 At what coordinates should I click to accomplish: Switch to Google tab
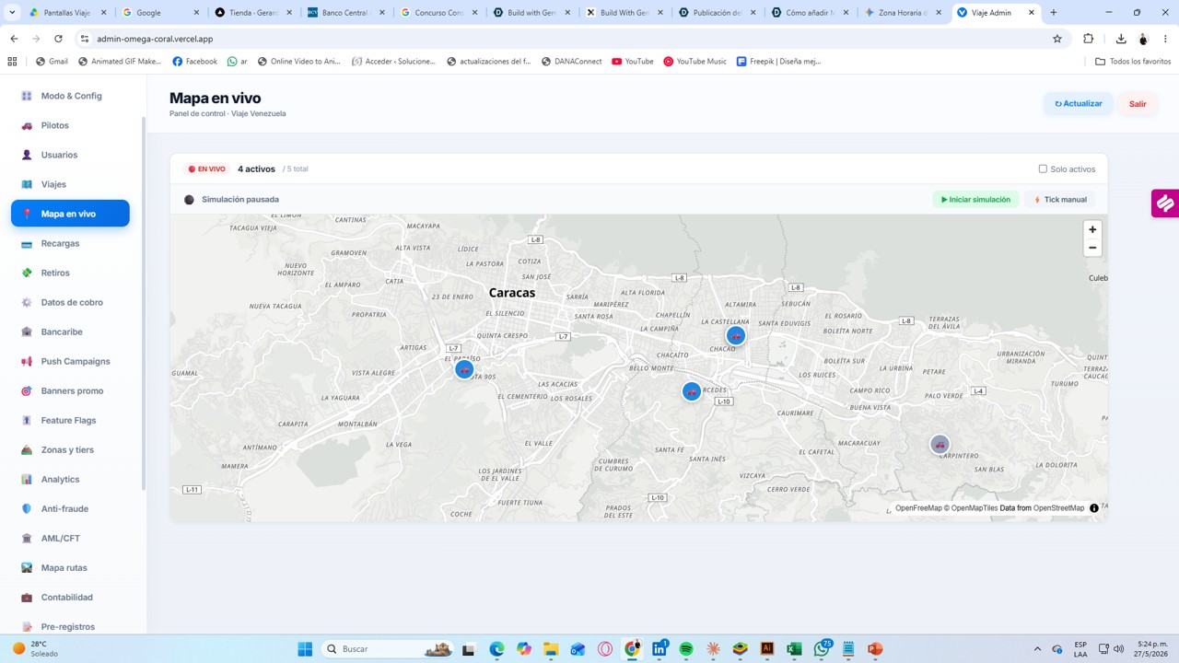tap(160, 13)
